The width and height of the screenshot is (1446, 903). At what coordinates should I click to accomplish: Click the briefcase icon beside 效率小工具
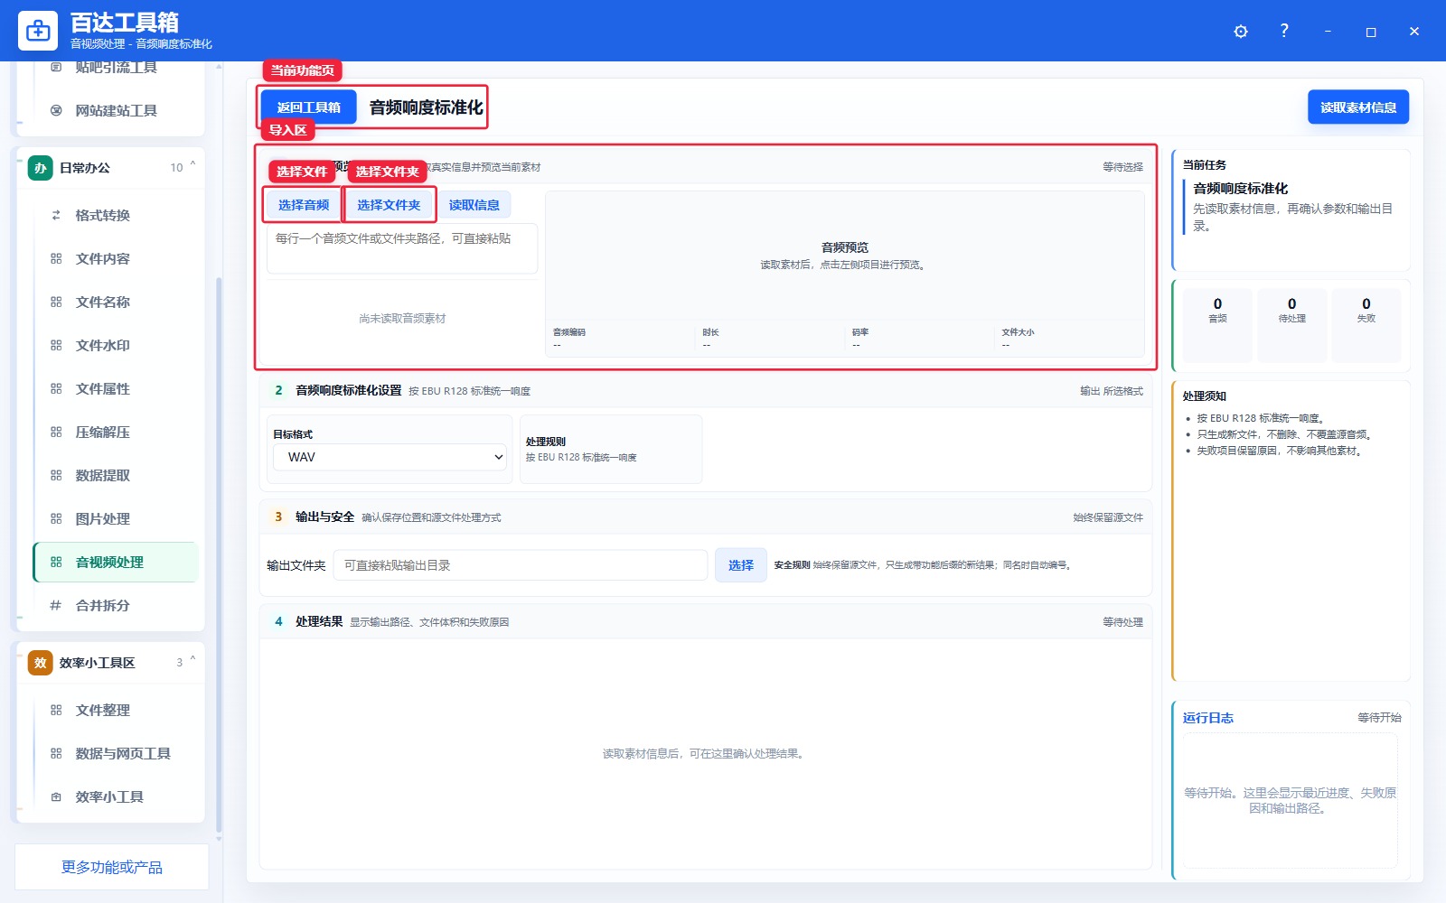pyautogui.click(x=56, y=796)
